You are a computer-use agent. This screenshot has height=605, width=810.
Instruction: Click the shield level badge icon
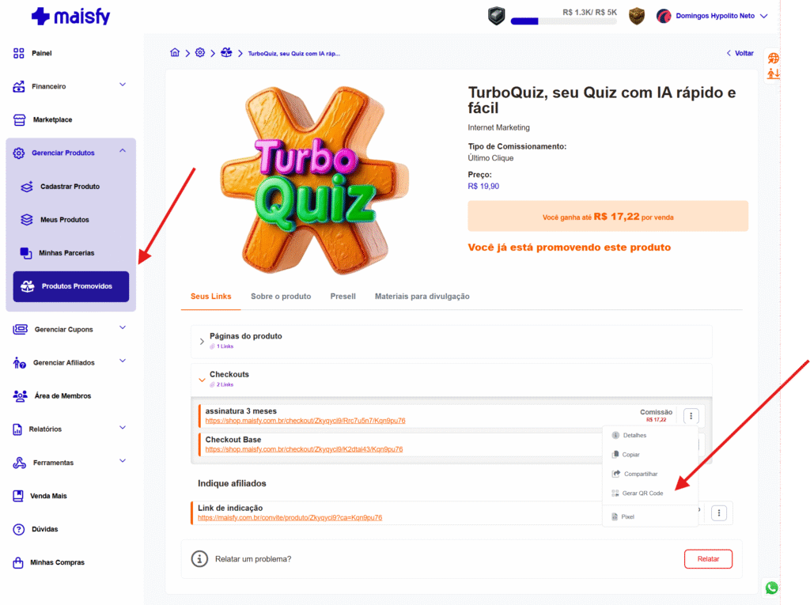pos(497,16)
